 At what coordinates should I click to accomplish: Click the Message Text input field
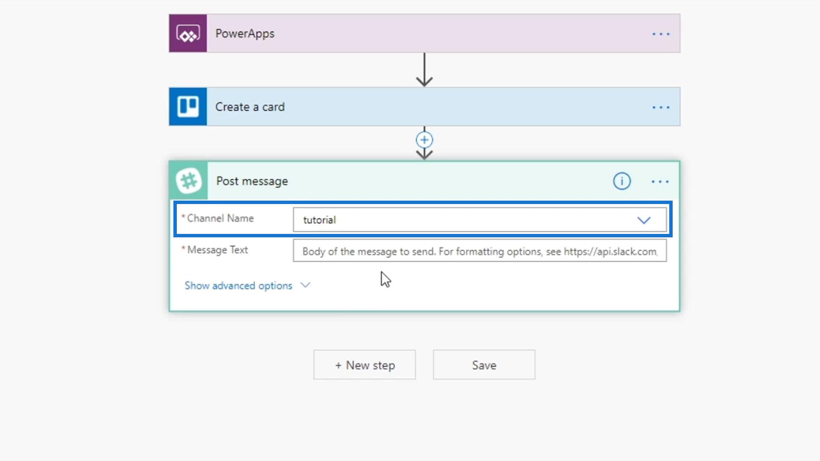tap(479, 251)
